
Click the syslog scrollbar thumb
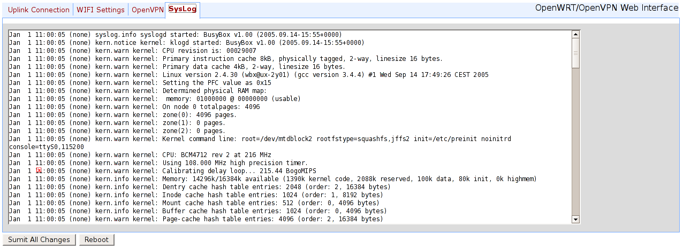(576, 53)
